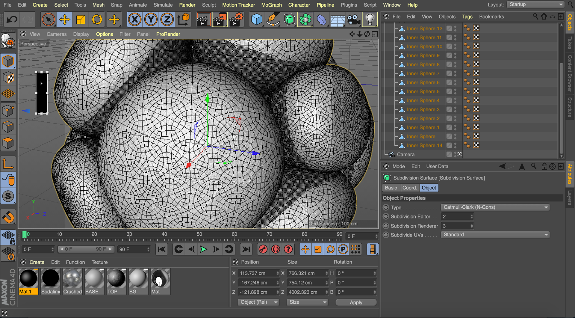
Task: Toggle visibility dots for Inner Sphere.7
Action: pyautogui.click(x=455, y=73)
